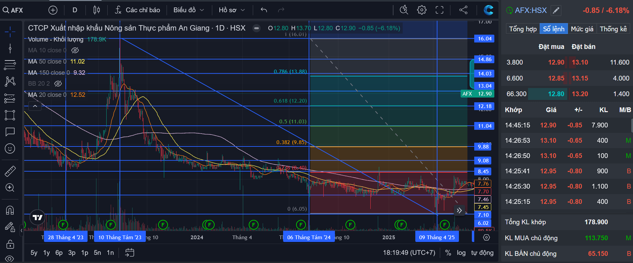
Task: Open the emoji icons tool
Action: (10, 148)
